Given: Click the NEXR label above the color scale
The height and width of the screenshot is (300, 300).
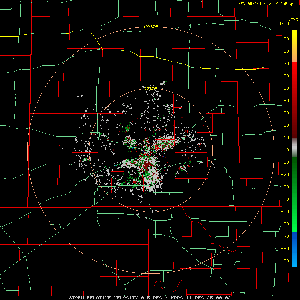Looking at the screenshot, I should tap(293, 20).
